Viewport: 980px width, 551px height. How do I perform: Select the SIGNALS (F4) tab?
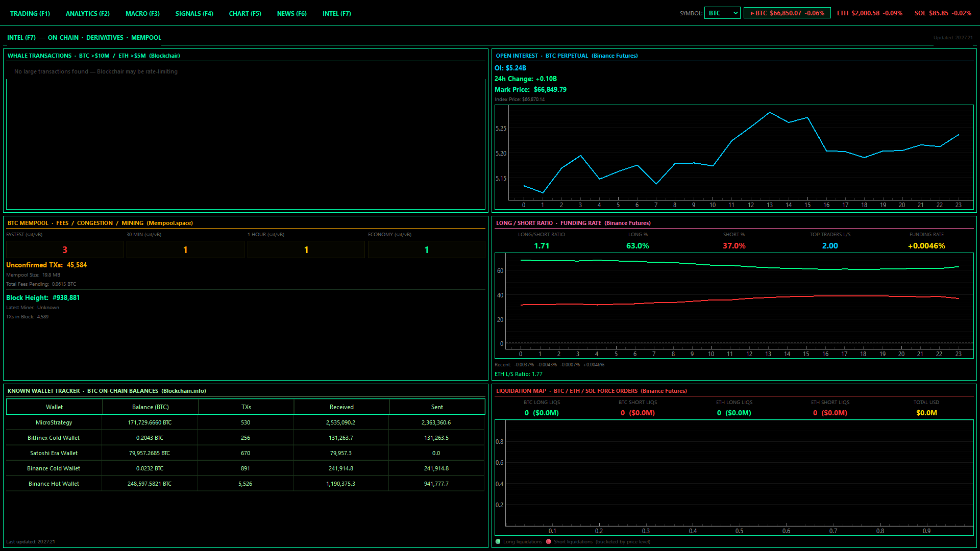pyautogui.click(x=194, y=14)
